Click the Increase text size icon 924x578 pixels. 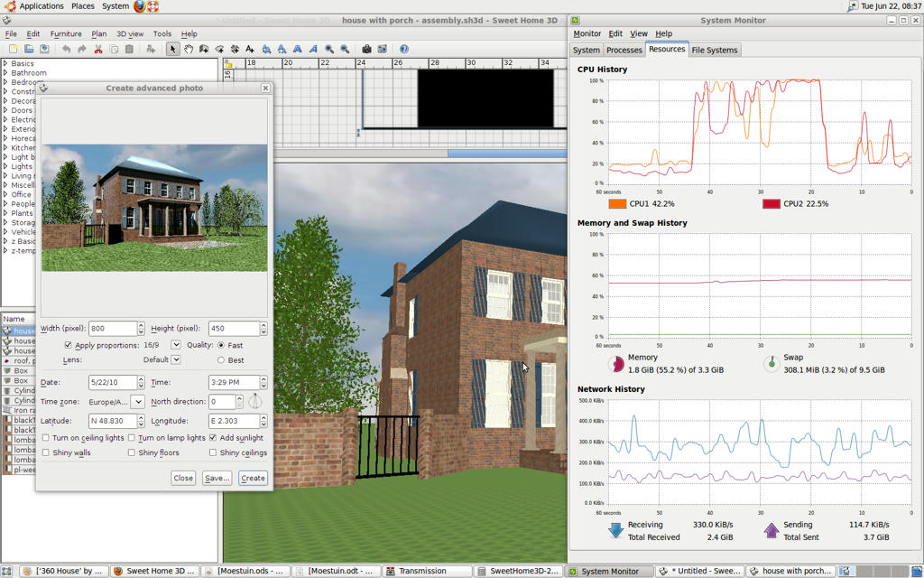[266, 49]
